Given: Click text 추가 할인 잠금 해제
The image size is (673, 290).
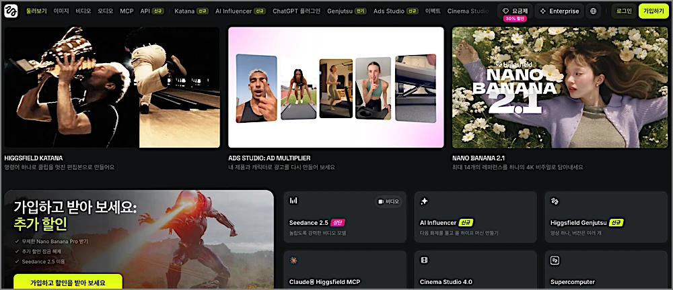Looking at the screenshot, I should coord(43,252).
